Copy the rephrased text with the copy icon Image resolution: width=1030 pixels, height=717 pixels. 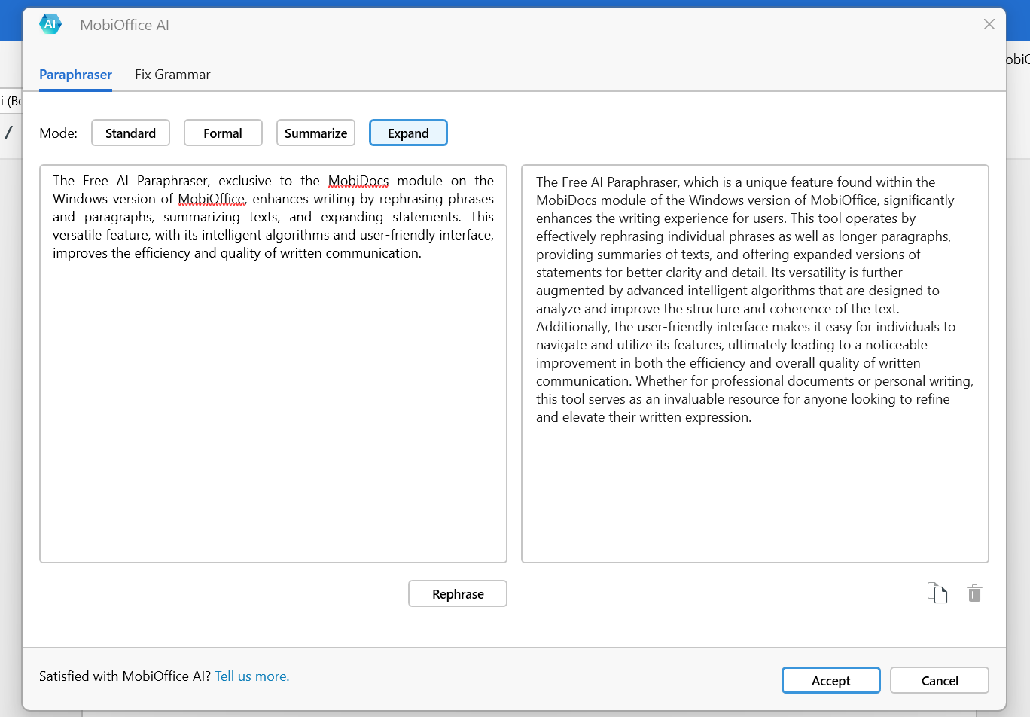pyautogui.click(x=937, y=593)
